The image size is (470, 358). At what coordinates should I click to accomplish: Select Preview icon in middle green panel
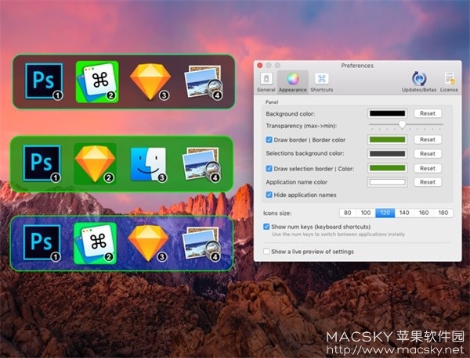point(201,164)
